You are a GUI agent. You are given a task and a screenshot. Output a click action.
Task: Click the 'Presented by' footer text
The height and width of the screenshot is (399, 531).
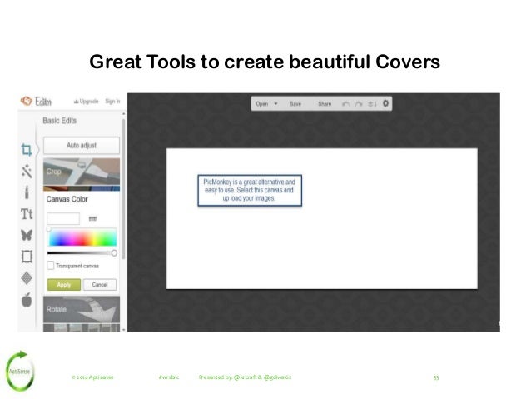click(x=246, y=377)
